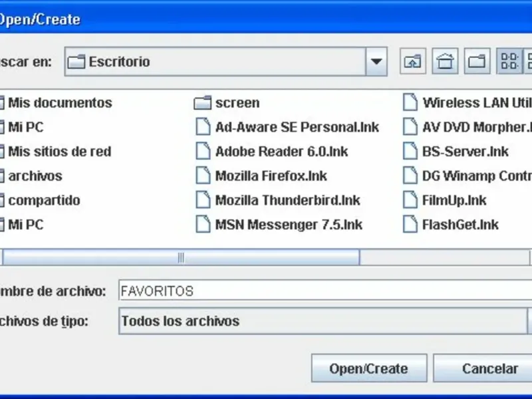The height and width of the screenshot is (399, 532).
Task: Click the DG Winamp file icon
Action: 410,176
